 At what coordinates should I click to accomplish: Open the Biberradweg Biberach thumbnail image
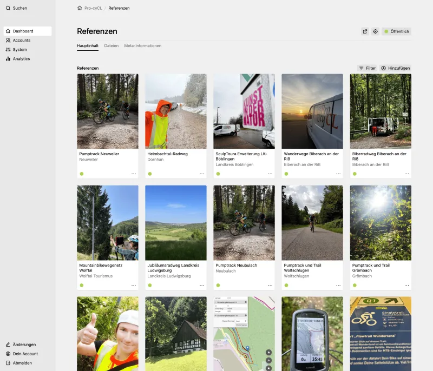point(380,111)
